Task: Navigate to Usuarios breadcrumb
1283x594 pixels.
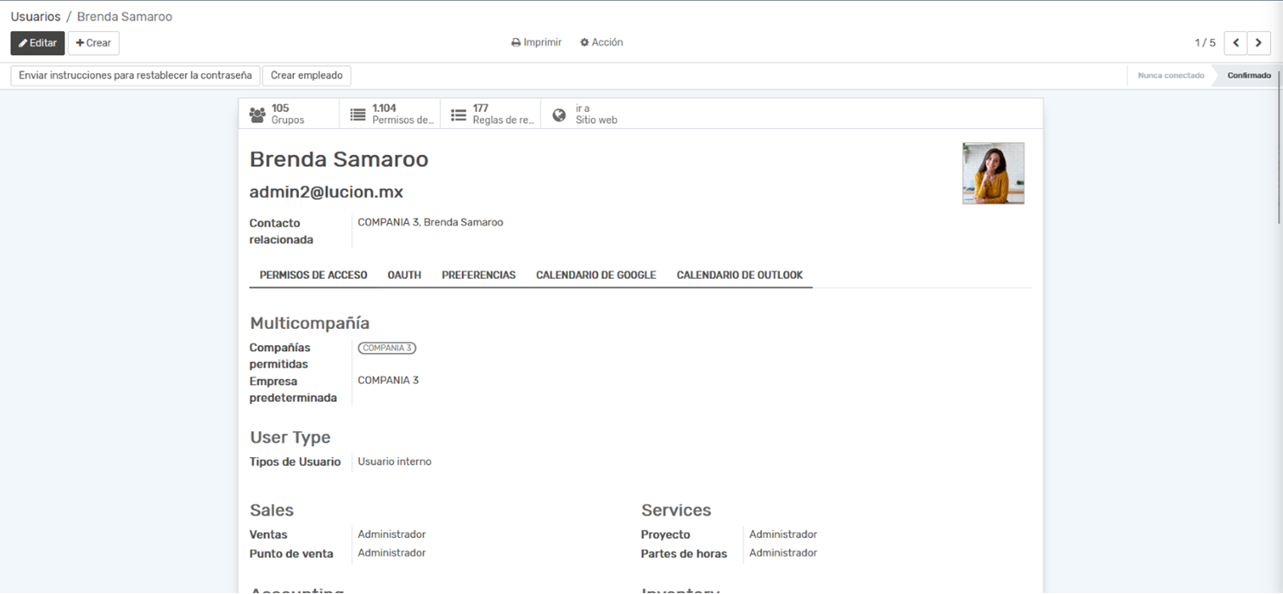Action: pyautogui.click(x=35, y=17)
